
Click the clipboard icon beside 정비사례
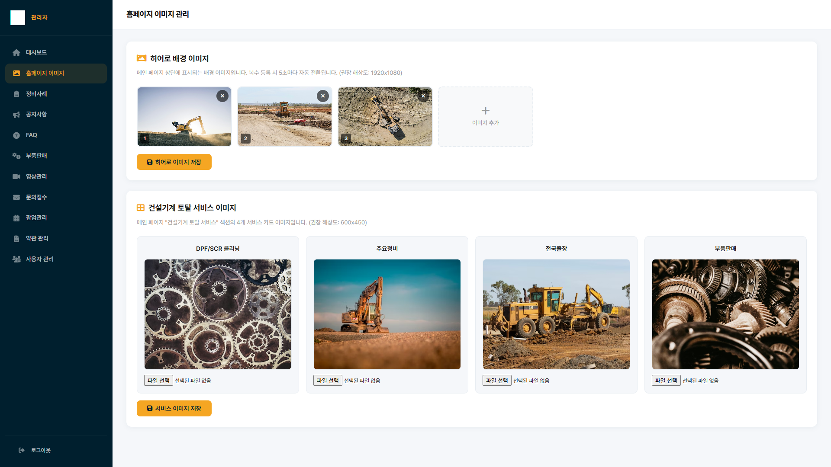click(x=16, y=94)
